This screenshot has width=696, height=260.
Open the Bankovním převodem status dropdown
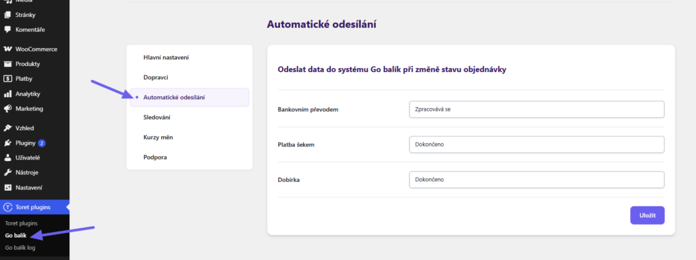pos(537,109)
